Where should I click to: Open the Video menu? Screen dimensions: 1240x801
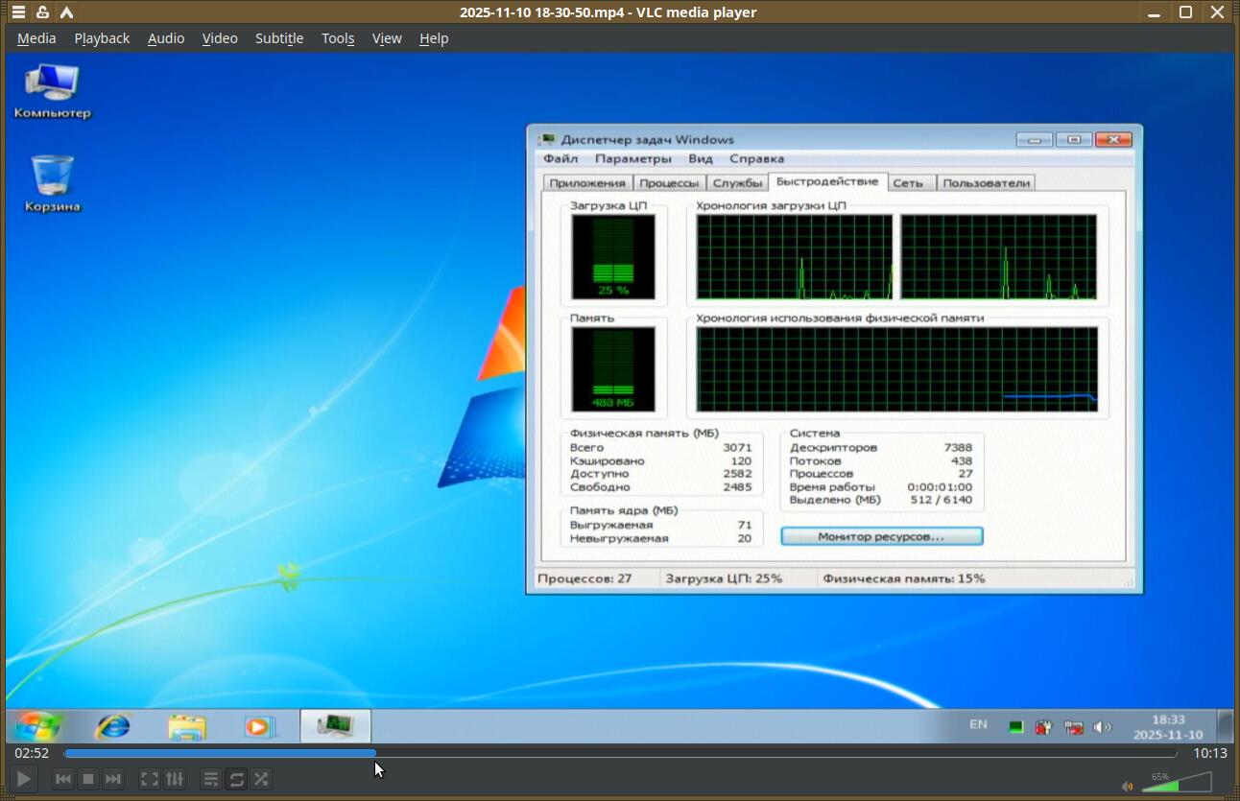(220, 38)
